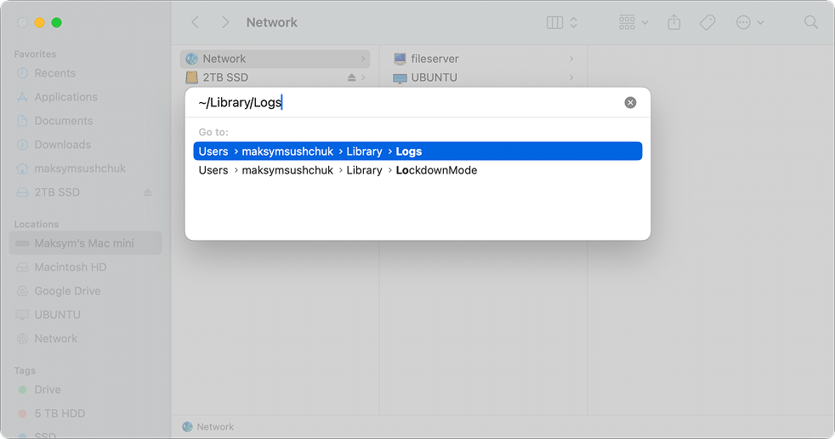Select 2TB SSD under Favorites
Screen dimensions: 835x439
pyautogui.click(x=57, y=192)
